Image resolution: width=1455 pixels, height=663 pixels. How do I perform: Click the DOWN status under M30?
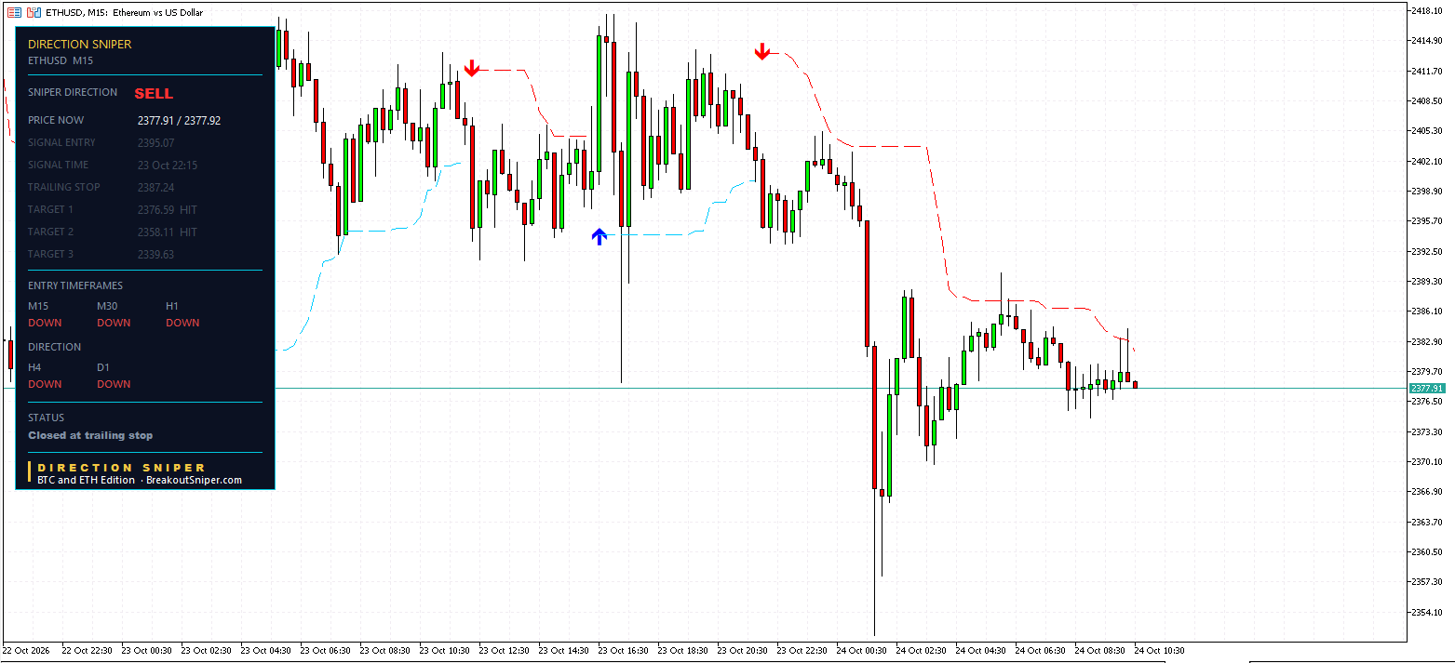[114, 323]
